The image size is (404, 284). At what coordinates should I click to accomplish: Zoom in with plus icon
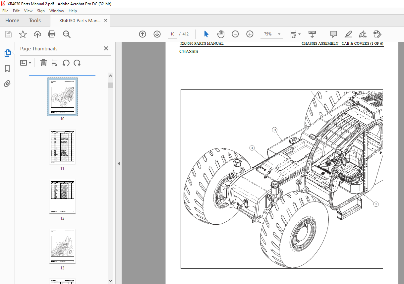250,34
